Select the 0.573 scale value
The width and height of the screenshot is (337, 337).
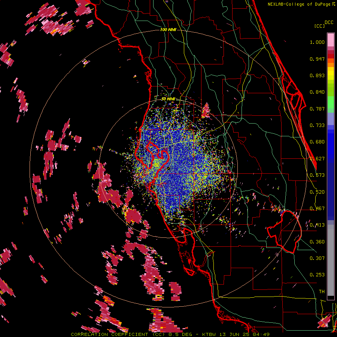click(x=317, y=175)
